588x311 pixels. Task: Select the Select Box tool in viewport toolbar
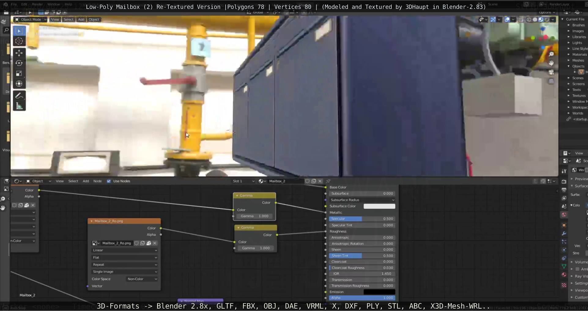pyautogui.click(x=19, y=31)
